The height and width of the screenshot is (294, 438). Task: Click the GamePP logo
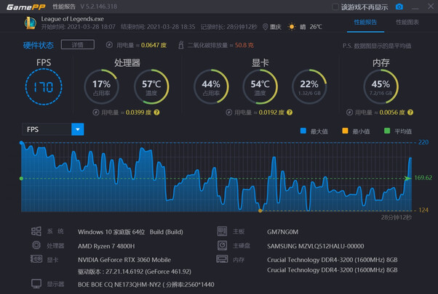click(26, 7)
